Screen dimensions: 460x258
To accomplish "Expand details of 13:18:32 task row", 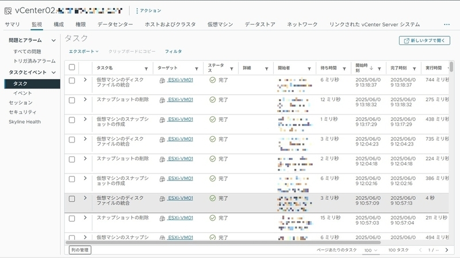I will pos(85,99).
